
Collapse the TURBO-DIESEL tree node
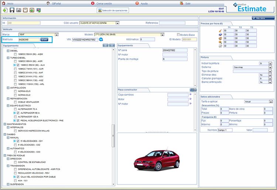pyautogui.click(x=8, y=58)
